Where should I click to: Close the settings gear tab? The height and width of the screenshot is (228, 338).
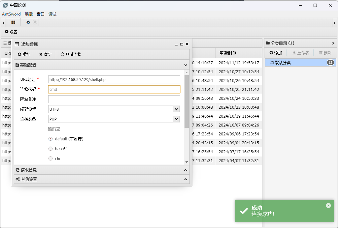(x=35, y=22)
